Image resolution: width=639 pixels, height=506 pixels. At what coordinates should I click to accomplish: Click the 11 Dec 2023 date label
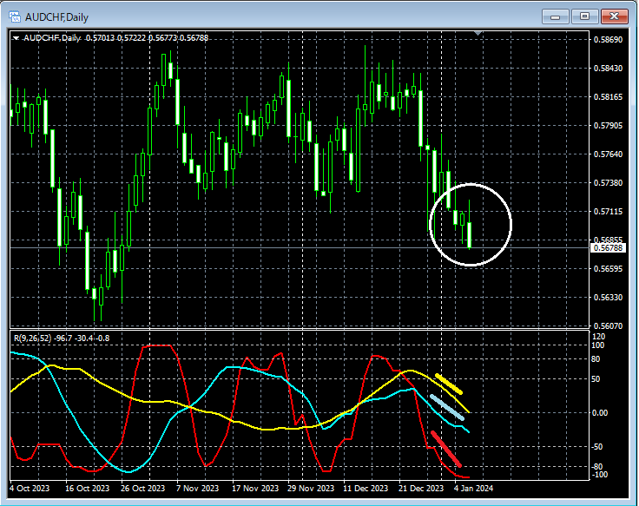click(366, 488)
